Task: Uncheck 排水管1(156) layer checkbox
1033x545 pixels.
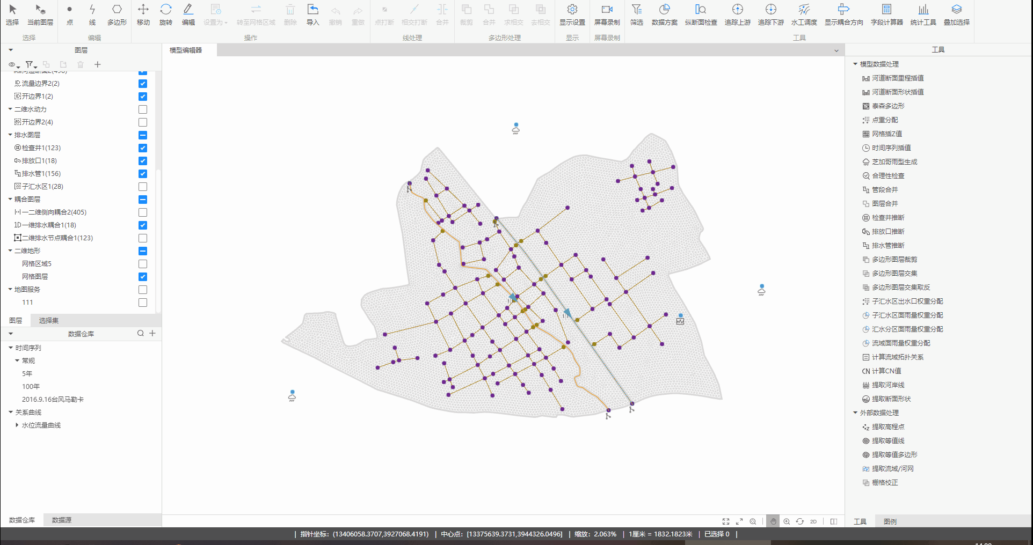Action: pos(143,174)
